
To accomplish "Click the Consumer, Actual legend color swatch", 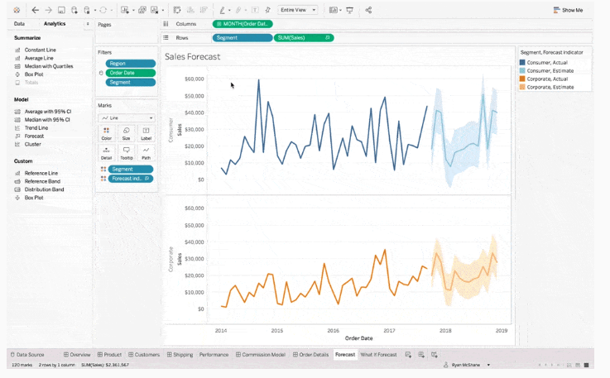I will pos(522,62).
